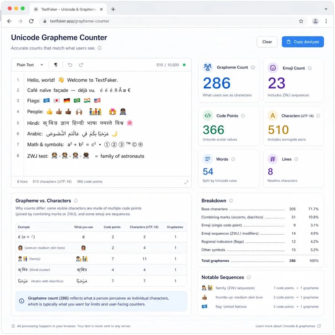The width and height of the screenshot is (335, 335).
Task: Click the Copy Analysis button
Action: [x=303, y=42]
